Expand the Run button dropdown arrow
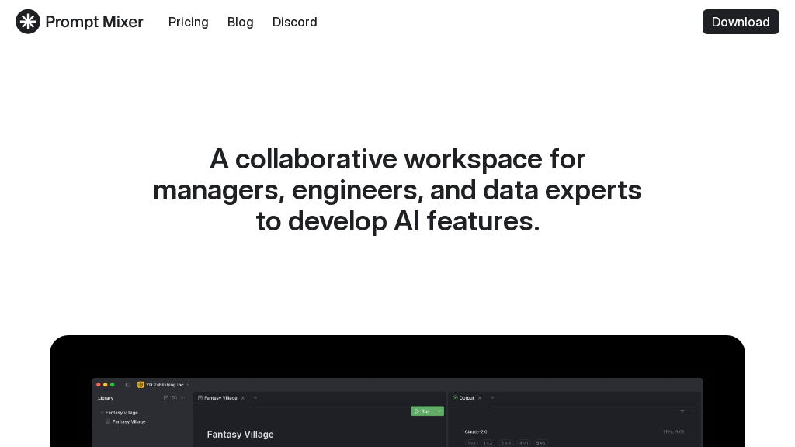The height and width of the screenshot is (447, 795). pyautogui.click(x=439, y=411)
